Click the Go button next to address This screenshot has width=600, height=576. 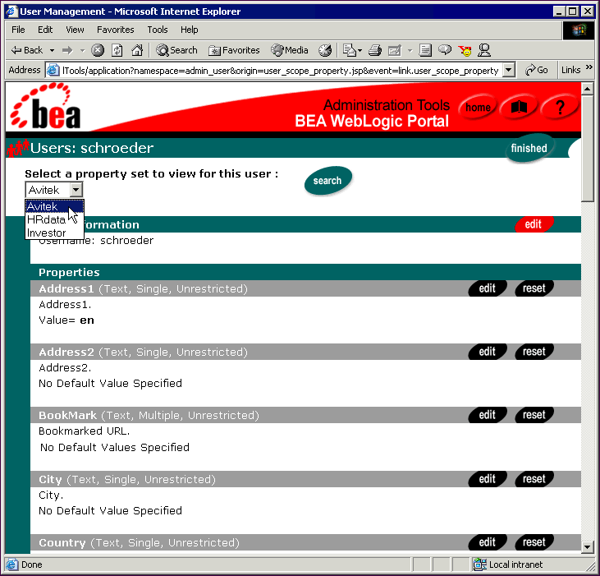[537, 70]
